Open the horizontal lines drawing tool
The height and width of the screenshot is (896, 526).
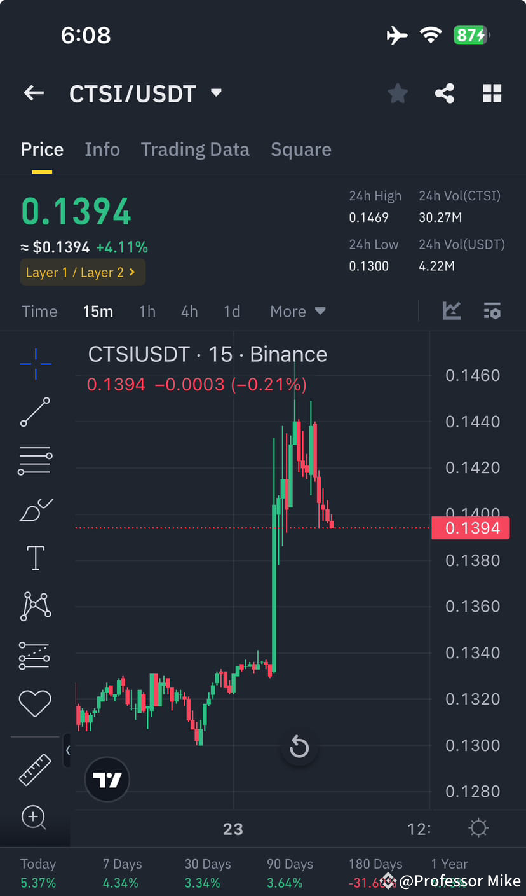35,460
